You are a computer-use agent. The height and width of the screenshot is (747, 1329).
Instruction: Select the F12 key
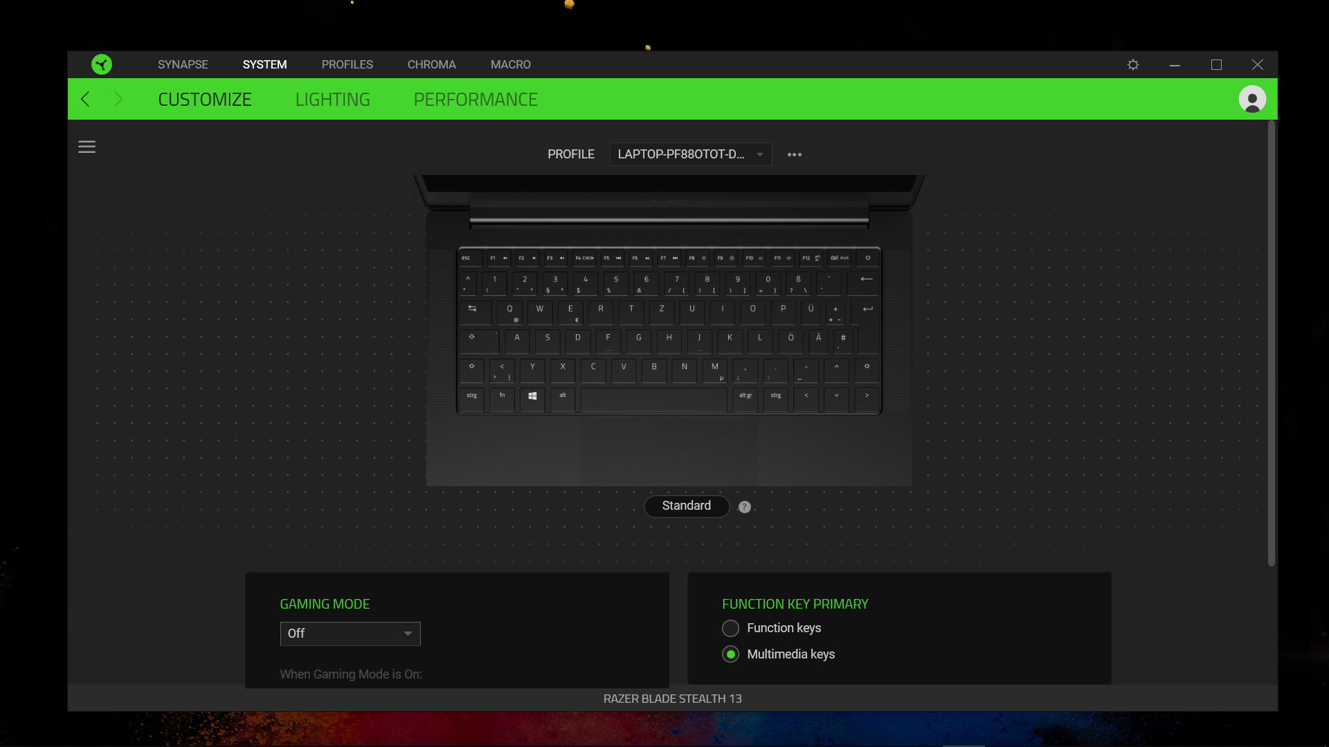[x=811, y=259]
